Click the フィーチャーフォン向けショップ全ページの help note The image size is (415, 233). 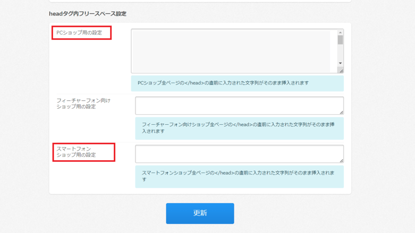click(239, 128)
